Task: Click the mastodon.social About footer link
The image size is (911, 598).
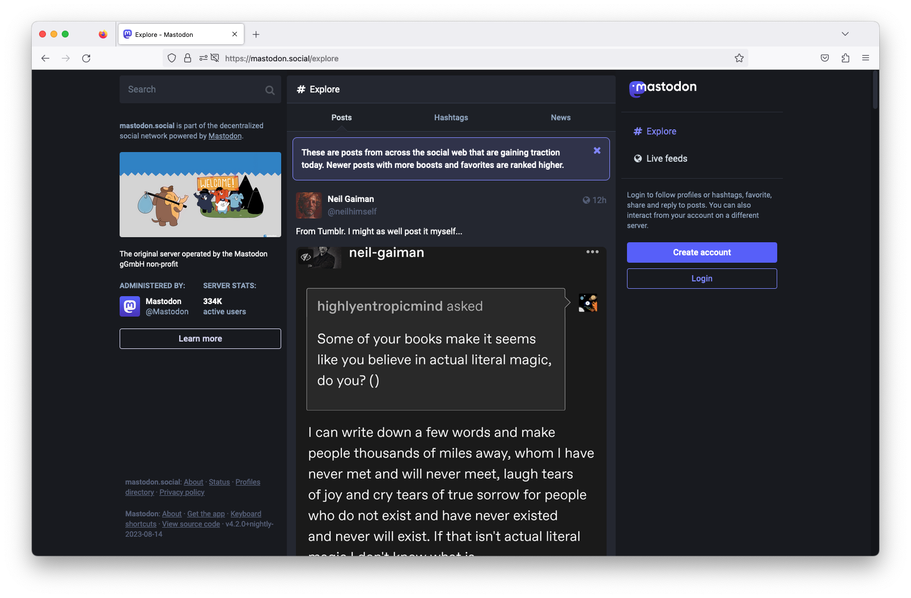Action: pyautogui.click(x=193, y=482)
